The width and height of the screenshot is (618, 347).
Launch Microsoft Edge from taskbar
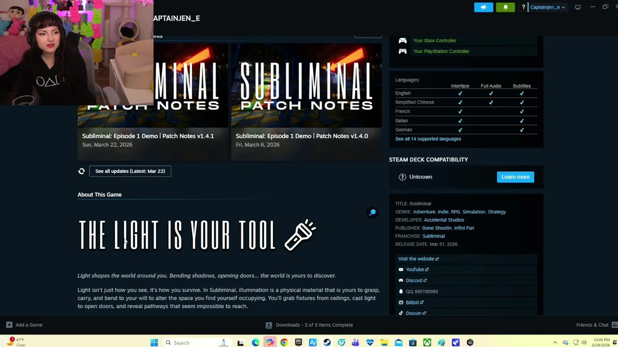(255, 343)
